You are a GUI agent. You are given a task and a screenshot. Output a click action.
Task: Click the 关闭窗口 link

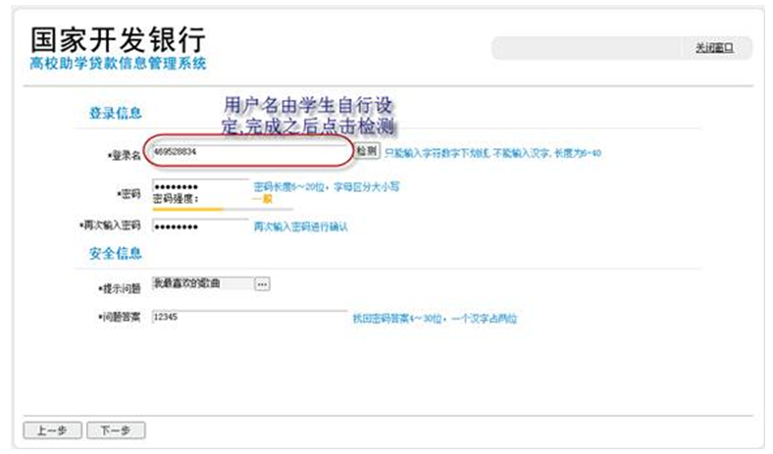point(713,47)
